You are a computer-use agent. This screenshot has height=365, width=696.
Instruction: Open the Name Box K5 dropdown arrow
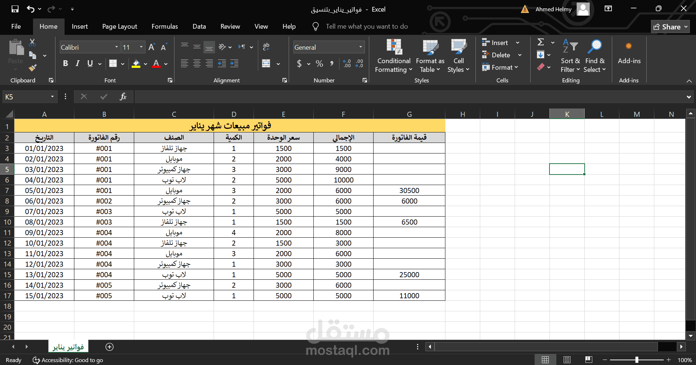[x=52, y=97]
